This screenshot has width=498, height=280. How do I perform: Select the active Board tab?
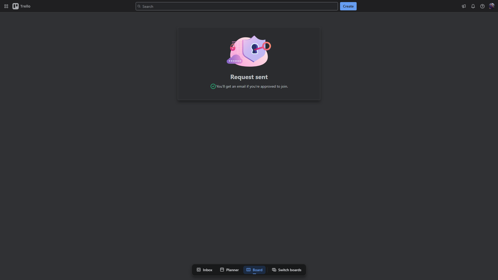coord(254,270)
